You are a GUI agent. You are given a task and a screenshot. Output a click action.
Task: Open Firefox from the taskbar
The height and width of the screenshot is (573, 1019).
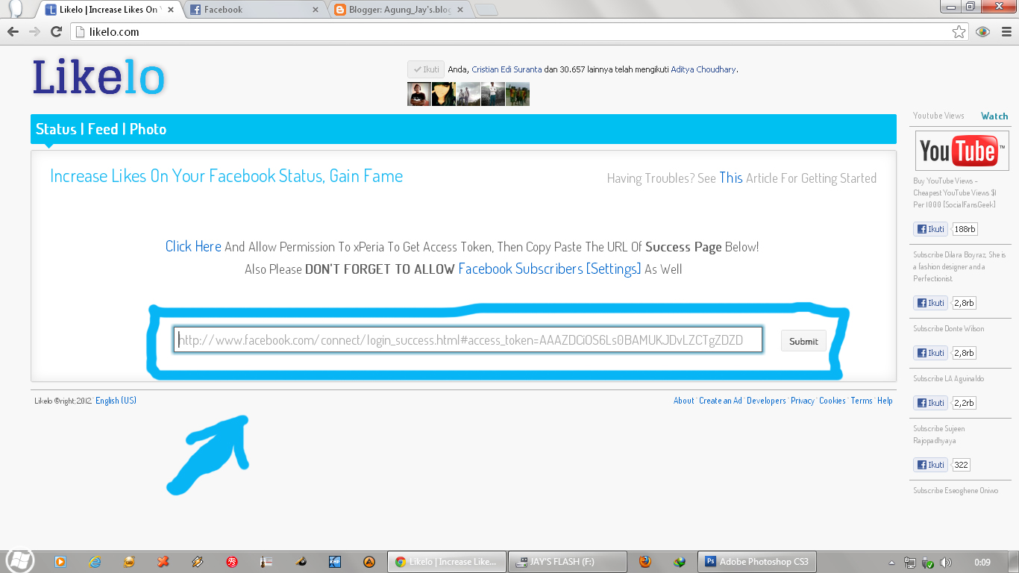click(x=645, y=562)
